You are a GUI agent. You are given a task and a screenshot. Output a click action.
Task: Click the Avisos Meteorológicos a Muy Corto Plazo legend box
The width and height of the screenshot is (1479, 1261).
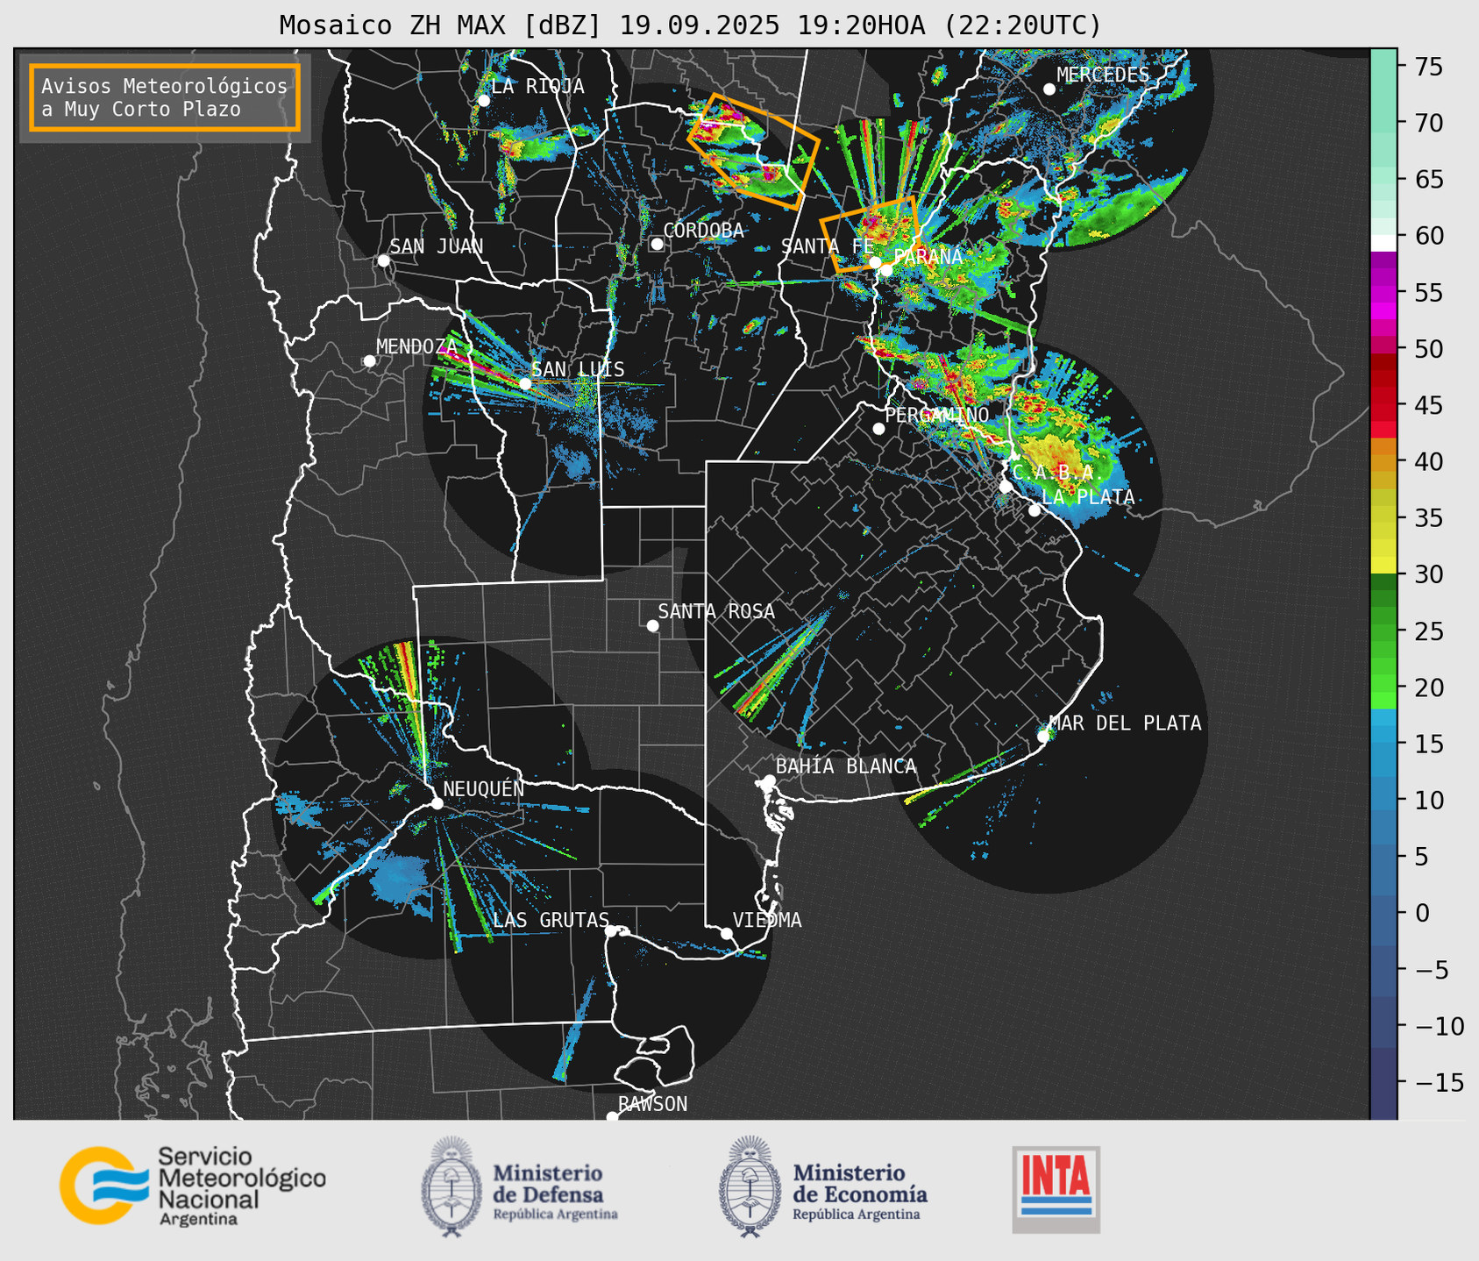[x=165, y=97]
